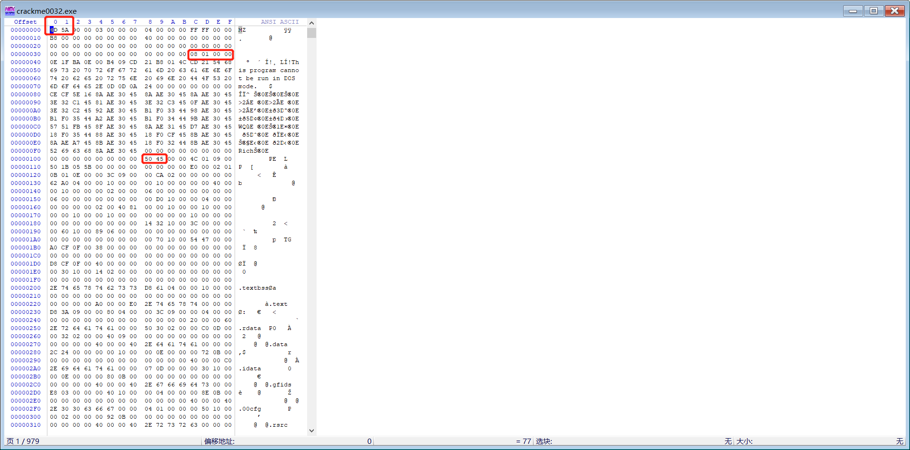
Task: Click the Offset column header
Action: pos(26,22)
